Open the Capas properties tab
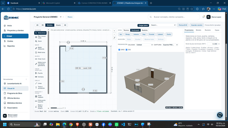Viewport: 228px width, 128px height. pyautogui.click(x=217, y=30)
